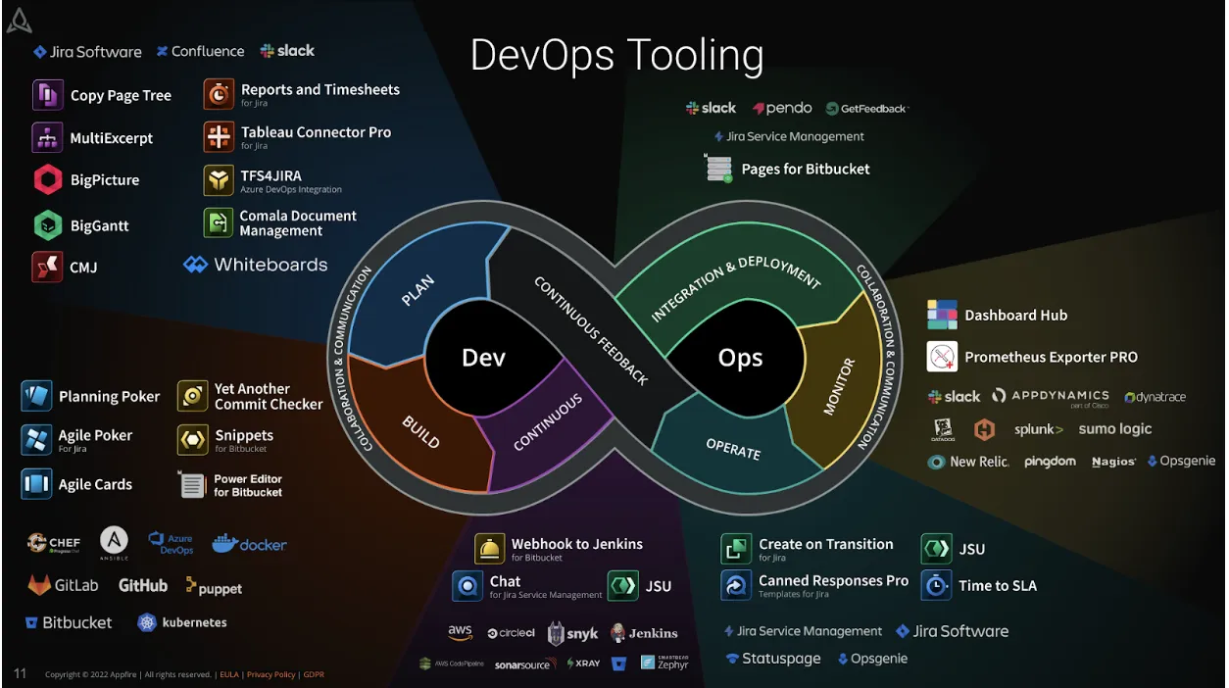Open the EULA link in footer
The height and width of the screenshot is (688, 1229).
coord(228,674)
